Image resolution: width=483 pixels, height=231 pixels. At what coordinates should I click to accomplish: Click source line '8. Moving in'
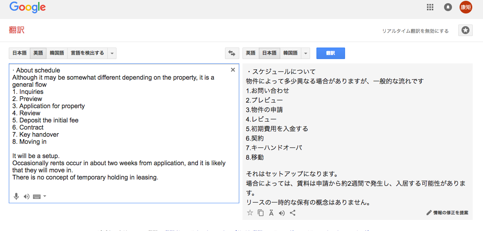(x=29, y=141)
